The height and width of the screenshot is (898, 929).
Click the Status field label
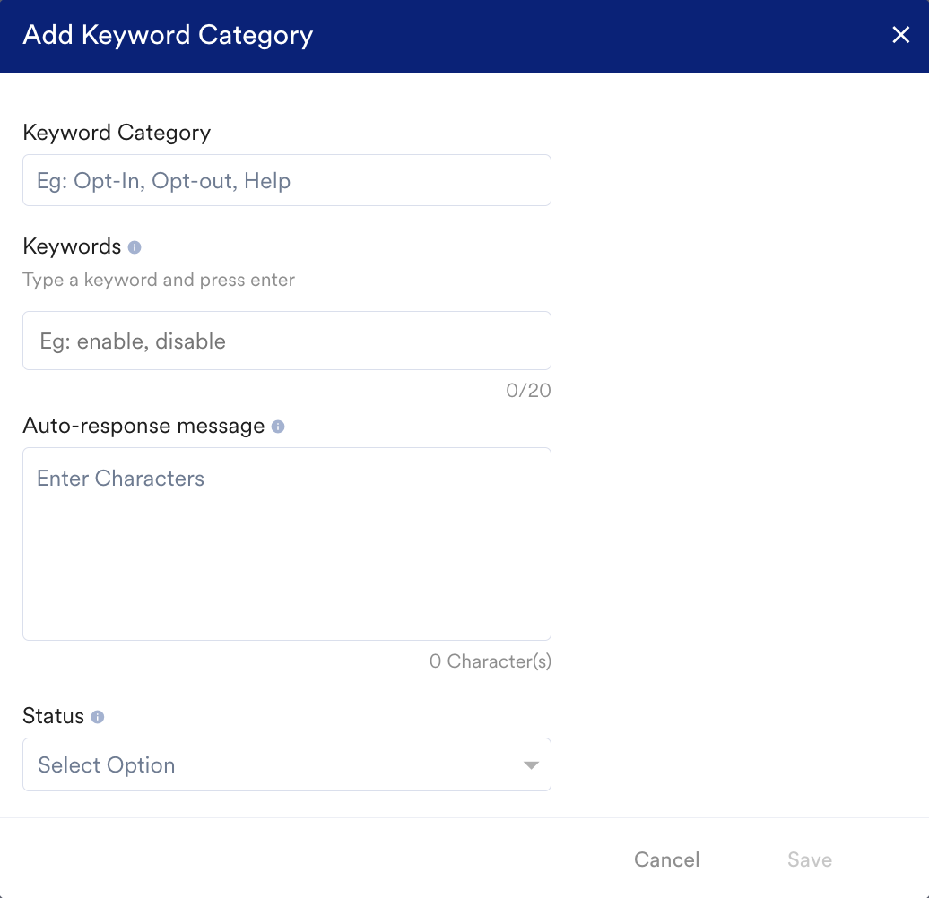pos(53,716)
